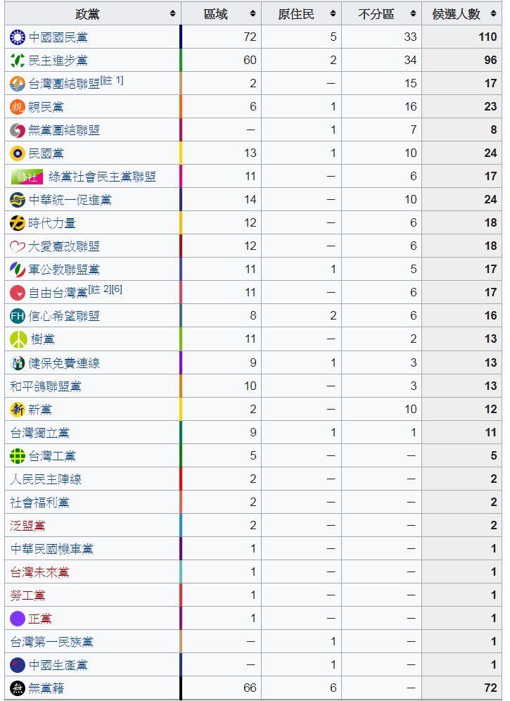Click the 台灣工黨 green grid logo
510x701 pixels.
pyautogui.click(x=18, y=455)
